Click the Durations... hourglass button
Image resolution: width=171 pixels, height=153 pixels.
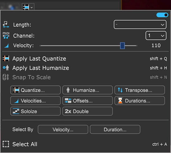[x=140, y=101]
